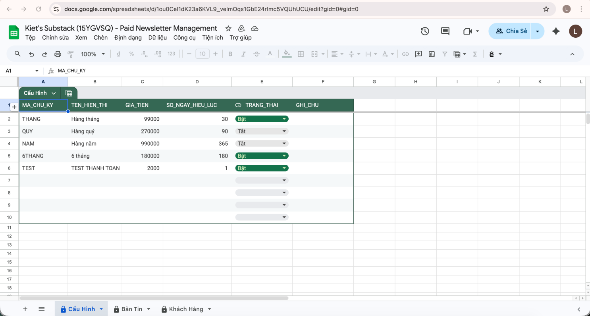590x316 pixels.
Task: Open the Google Sheets home icon
Action: tap(14, 33)
